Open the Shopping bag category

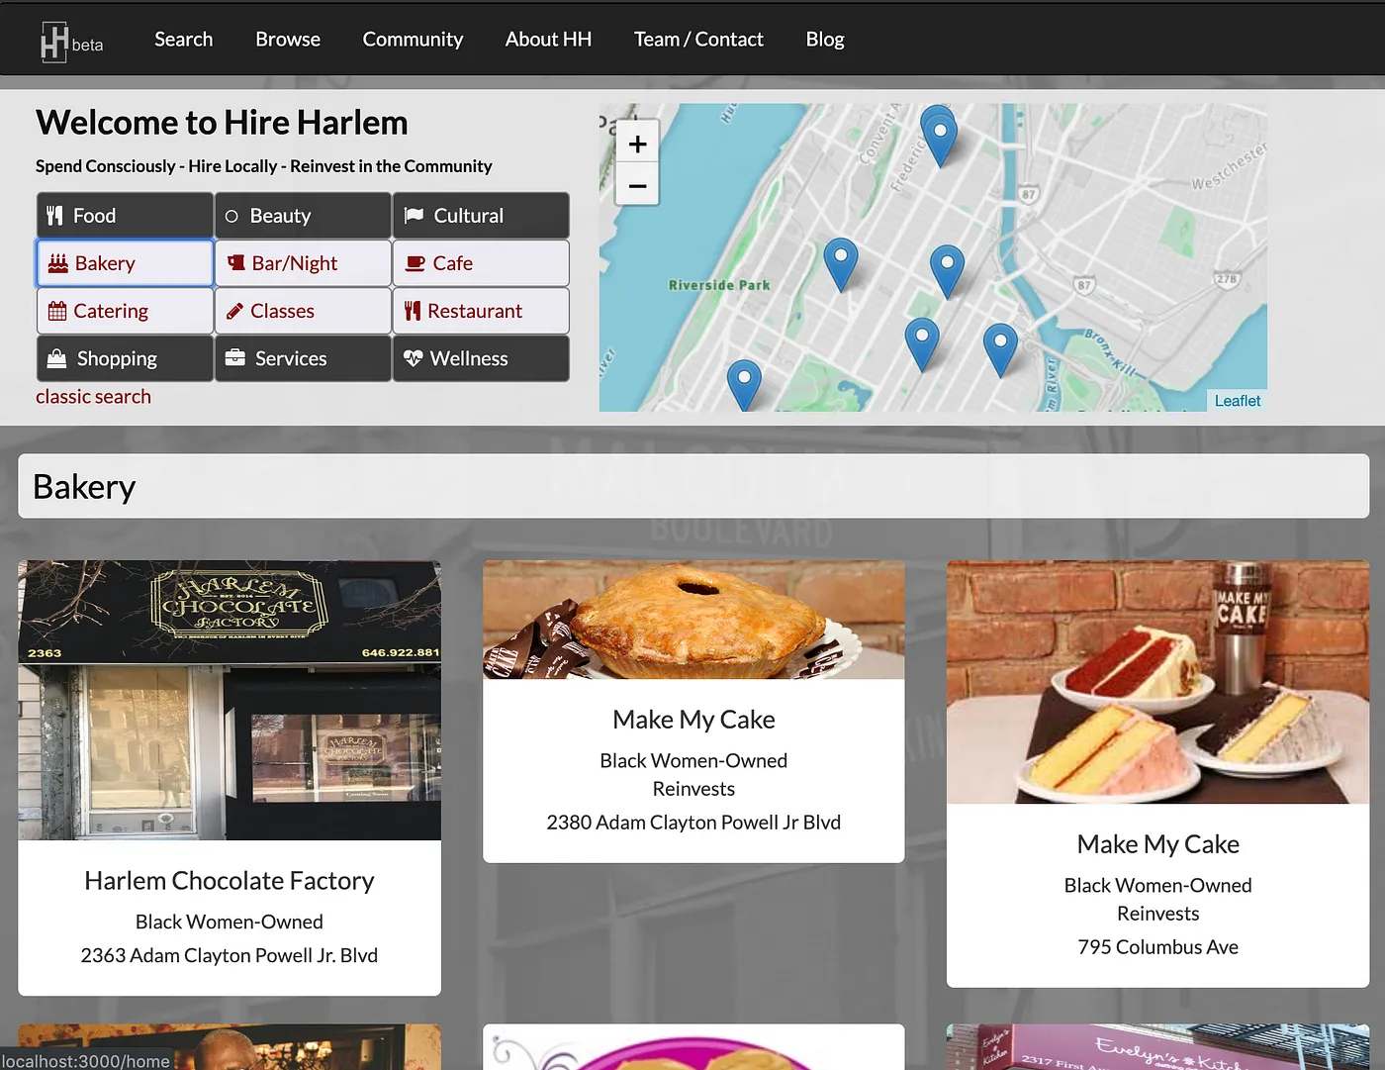click(x=125, y=358)
